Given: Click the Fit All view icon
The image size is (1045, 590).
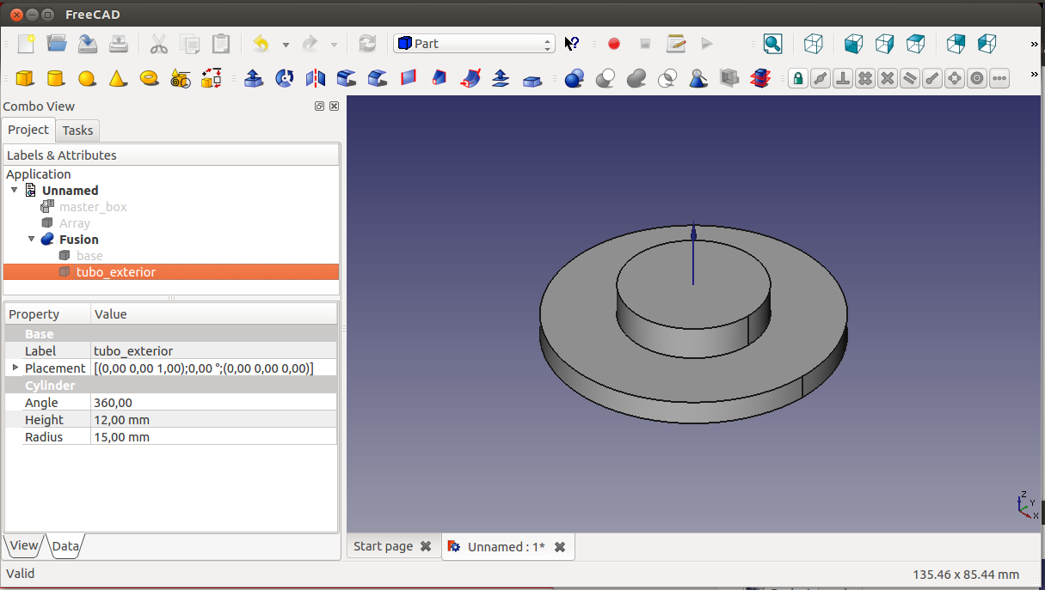Looking at the screenshot, I should pos(772,44).
